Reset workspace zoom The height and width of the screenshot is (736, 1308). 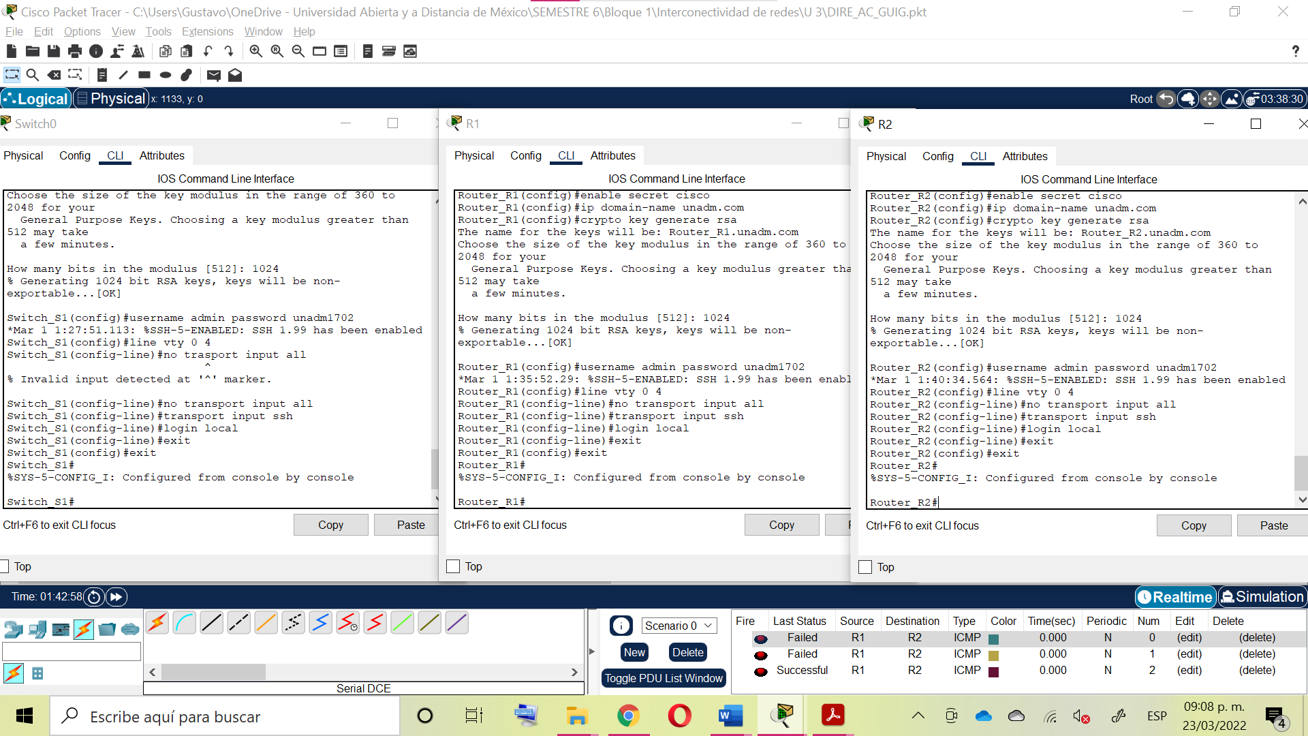277,51
